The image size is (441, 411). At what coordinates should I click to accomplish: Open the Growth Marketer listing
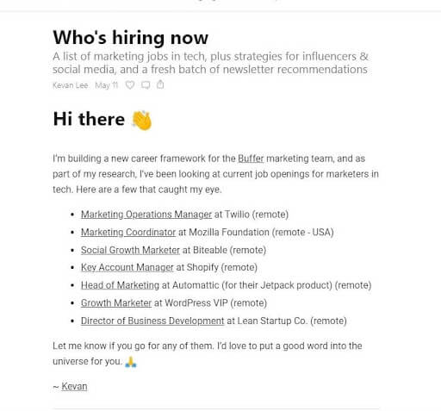point(116,303)
